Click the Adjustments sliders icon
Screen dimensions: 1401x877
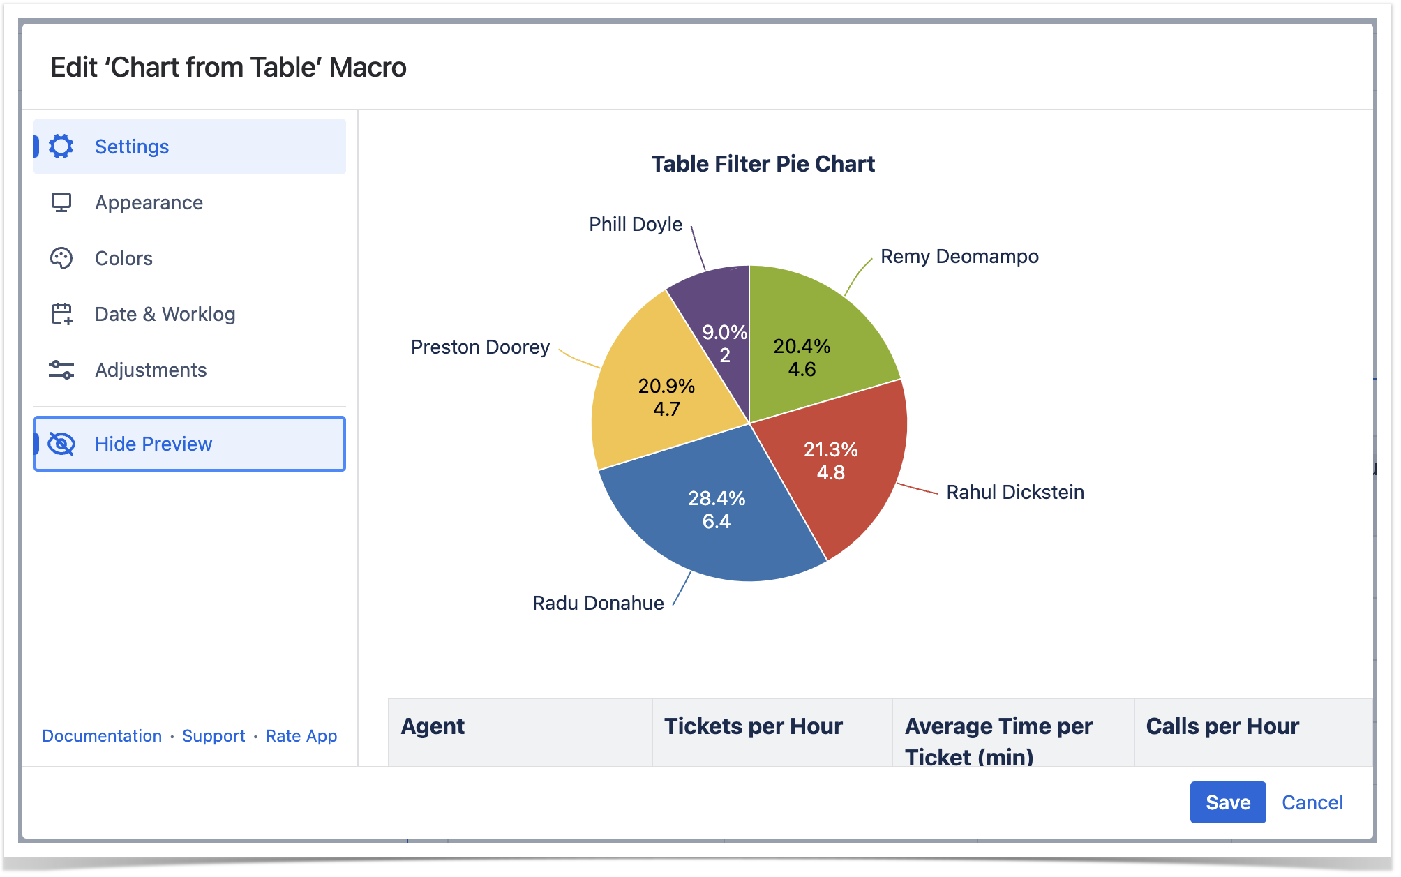tap(61, 370)
